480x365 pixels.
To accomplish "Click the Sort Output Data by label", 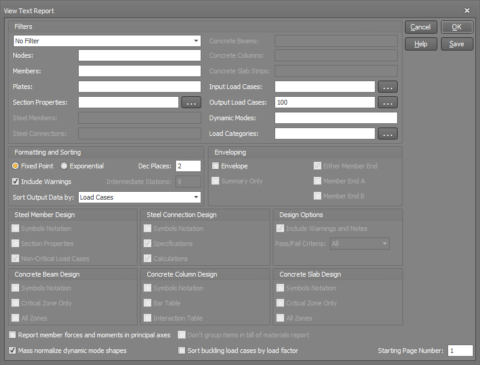I will click(x=43, y=197).
